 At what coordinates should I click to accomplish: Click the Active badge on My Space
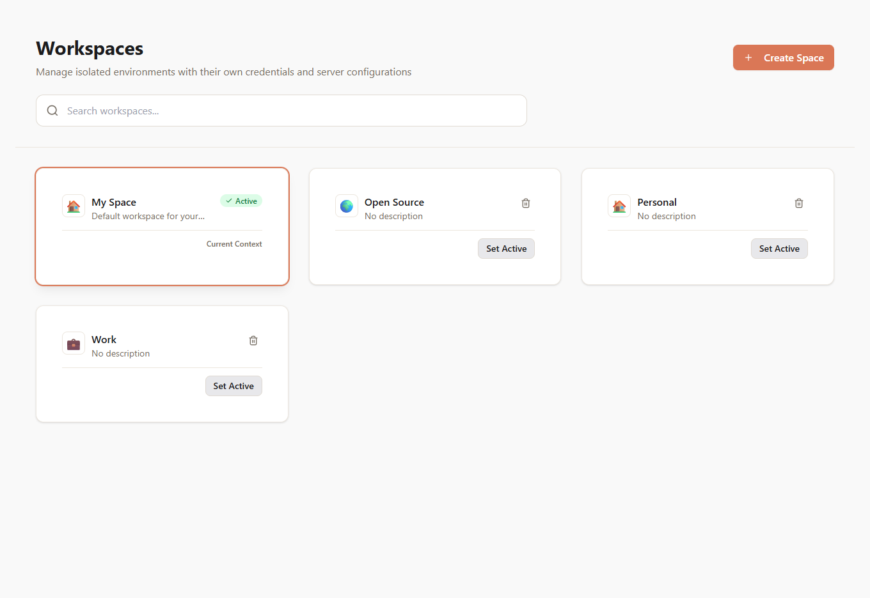[x=241, y=200]
